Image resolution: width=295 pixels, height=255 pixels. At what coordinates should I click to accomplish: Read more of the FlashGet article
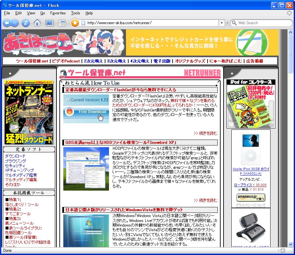206,133
